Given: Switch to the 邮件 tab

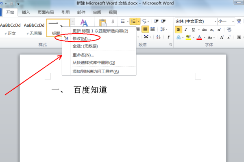Looking at the screenshot, I should click(x=81, y=12).
